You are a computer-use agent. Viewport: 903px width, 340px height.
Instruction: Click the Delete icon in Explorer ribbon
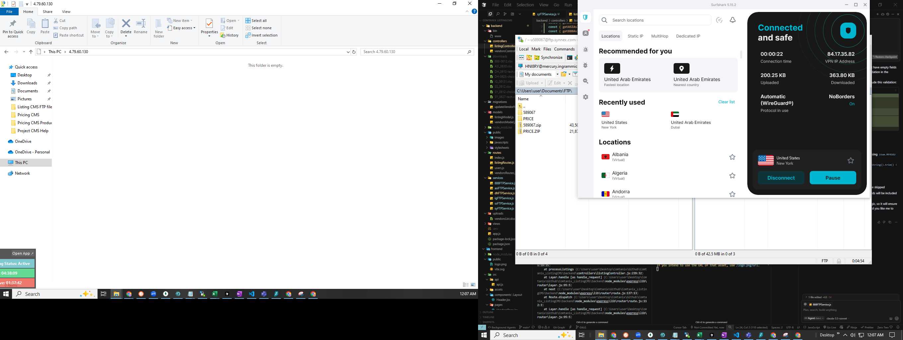click(126, 24)
